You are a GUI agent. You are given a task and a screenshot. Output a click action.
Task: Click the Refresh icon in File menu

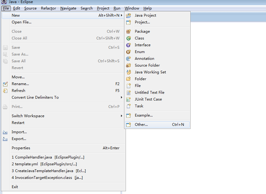pos(5,91)
